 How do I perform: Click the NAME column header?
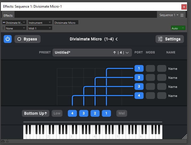pyautogui.click(x=171, y=52)
